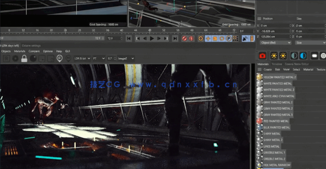326x169 pixels.
Task: Click the X position stepper arrows
Action: [x=290, y=26]
